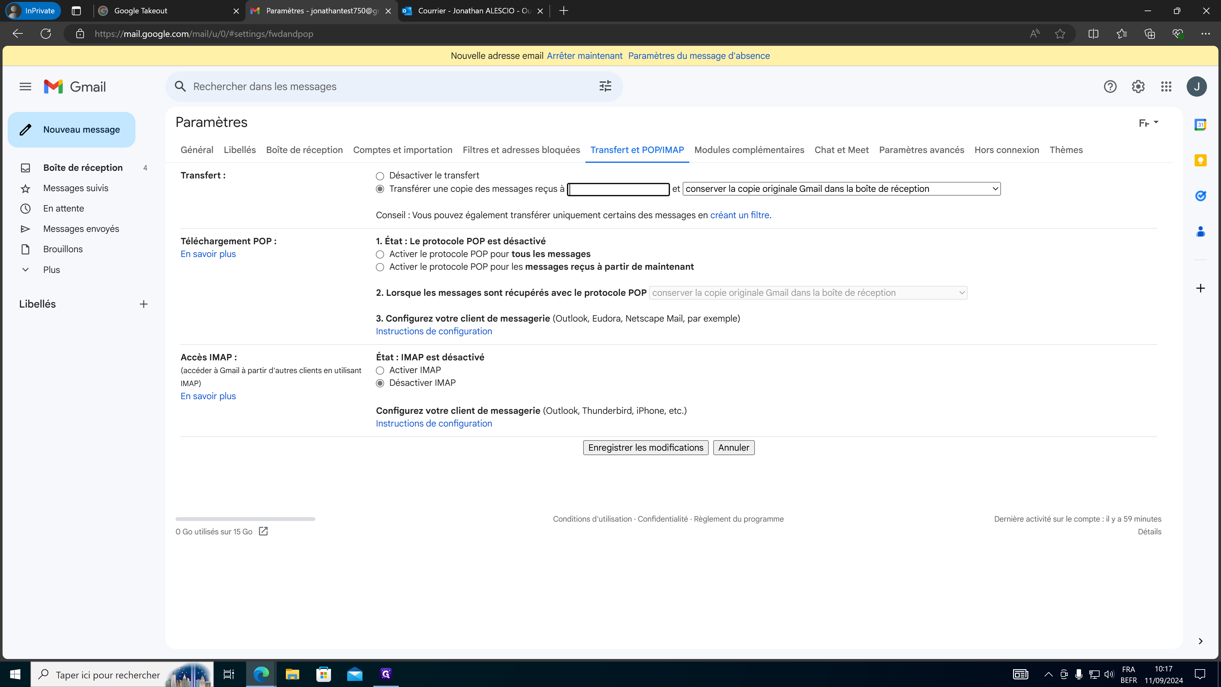Click the search options filter icon

[605, 86]
